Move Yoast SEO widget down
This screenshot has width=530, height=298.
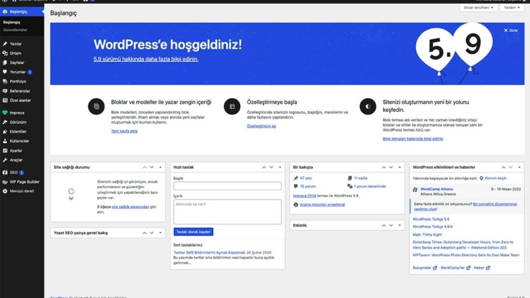pyautogui.click(x=152, y=233)
